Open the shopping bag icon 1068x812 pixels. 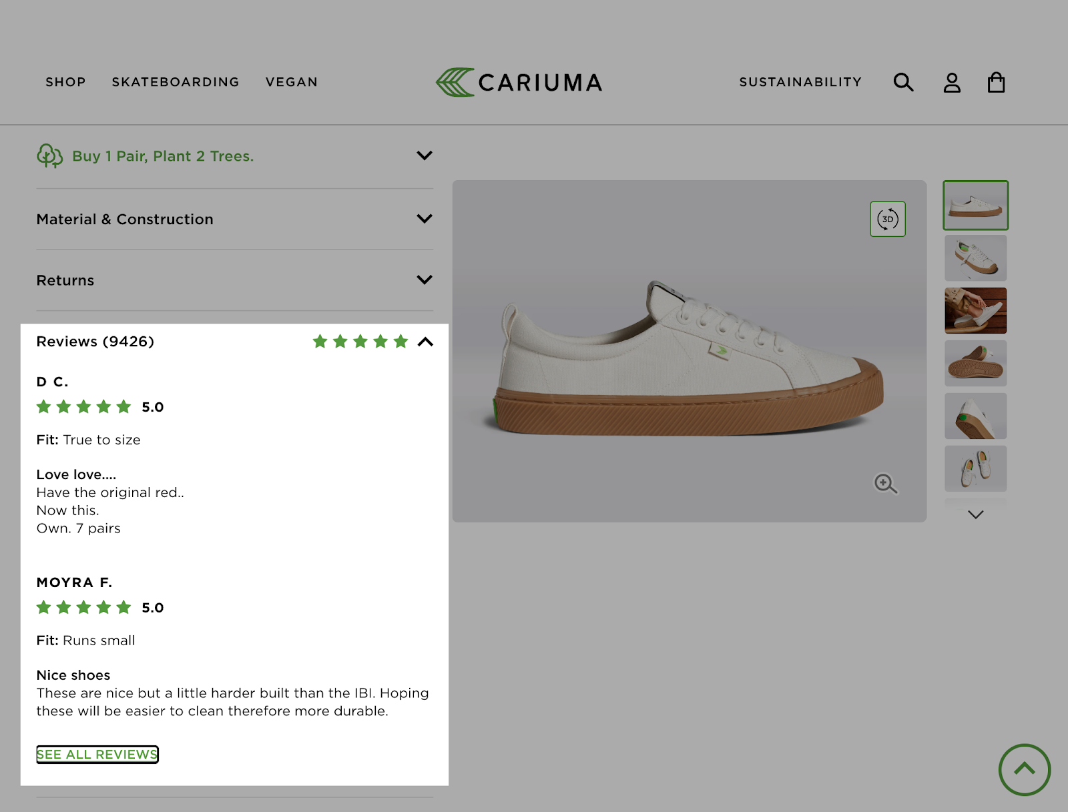[996, 83]
